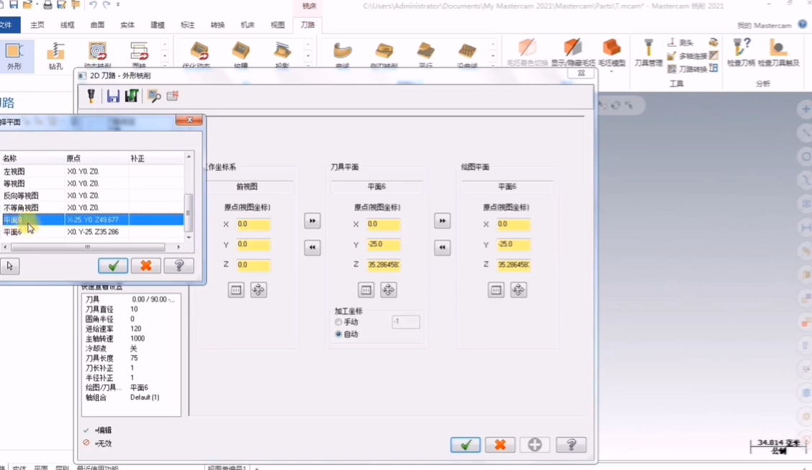The image size is (812, 470).
Task: Expand the 2D toolpath gallery more arrow
Action: pyautogui.click(x=165, y=65)
